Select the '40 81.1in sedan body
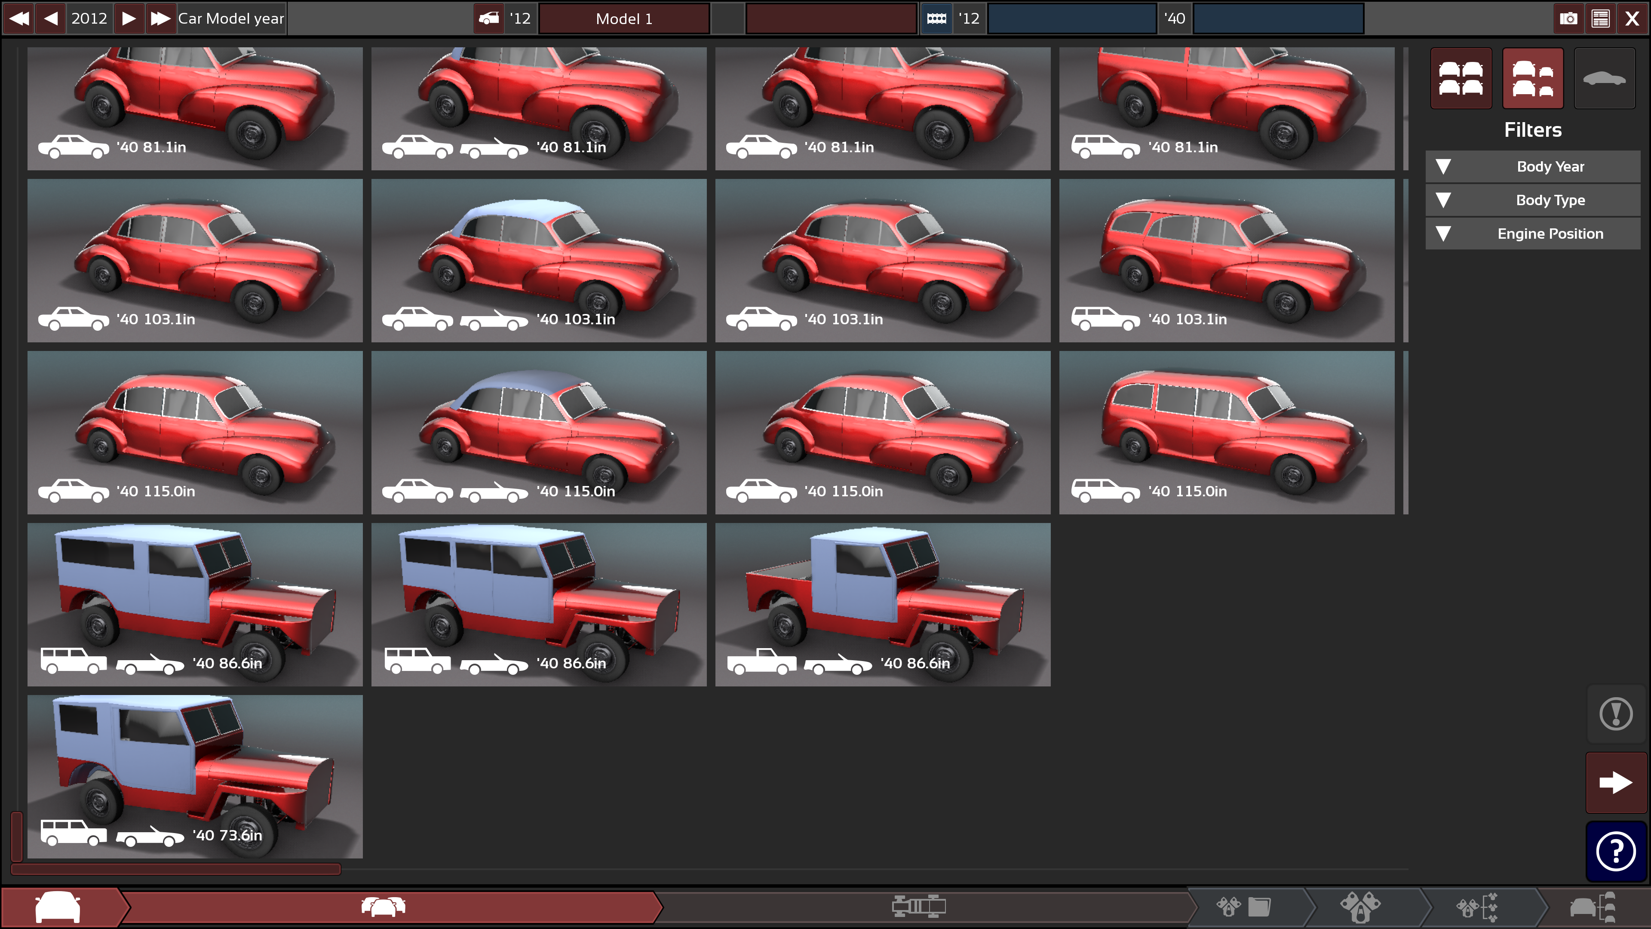 click(195, 108)
